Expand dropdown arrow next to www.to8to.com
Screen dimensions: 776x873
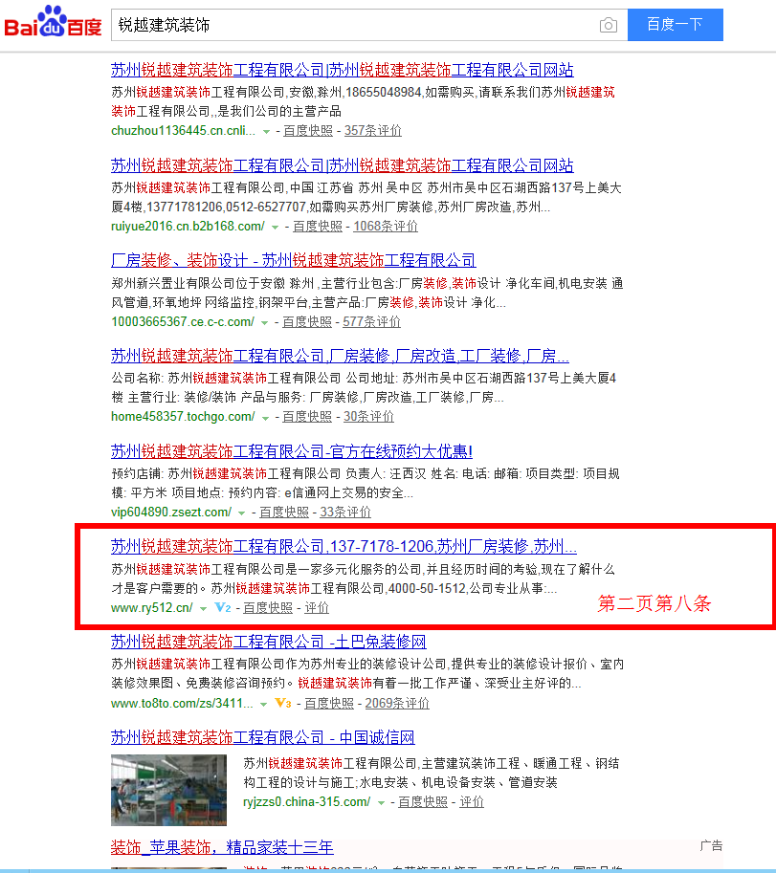point(263,705)
